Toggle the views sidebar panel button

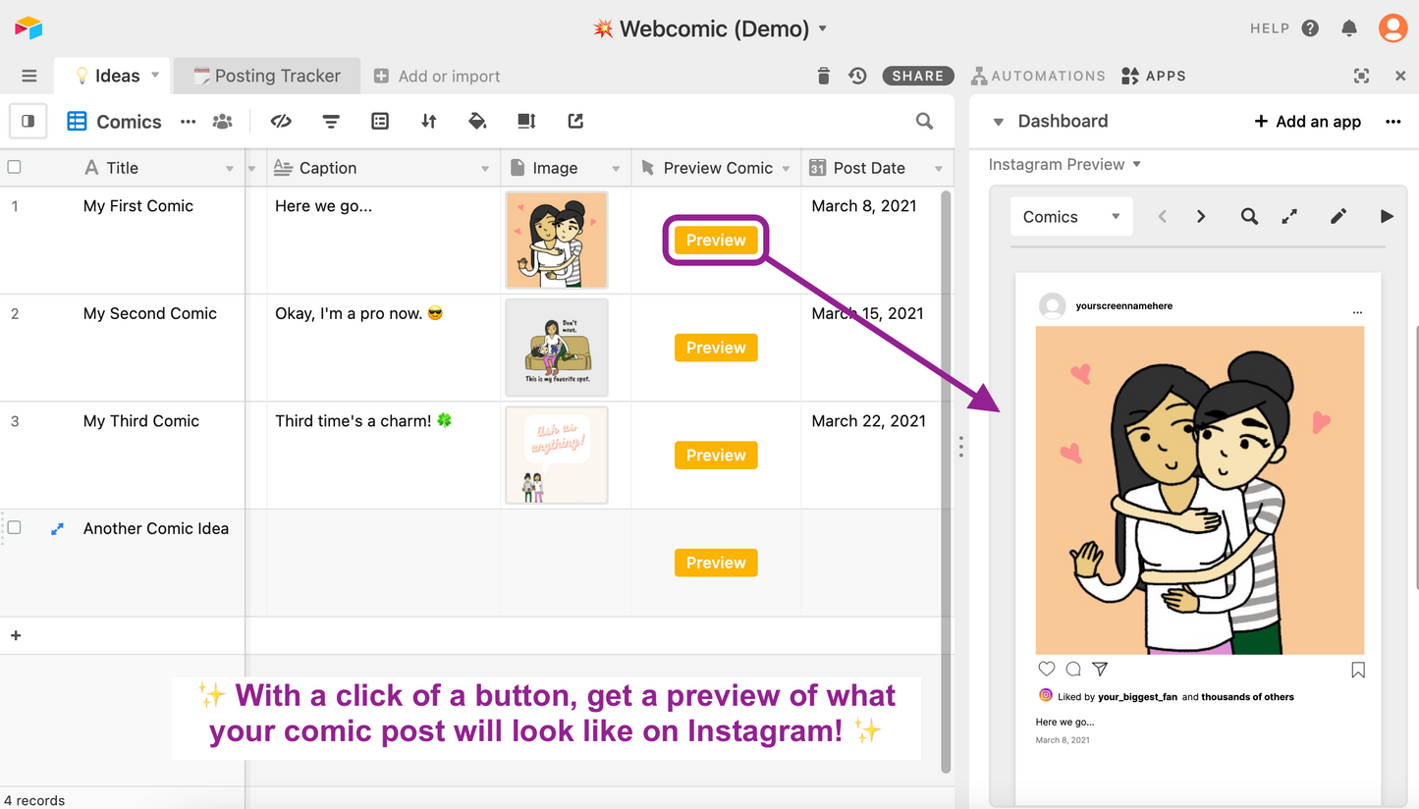[x=27, y=121]
